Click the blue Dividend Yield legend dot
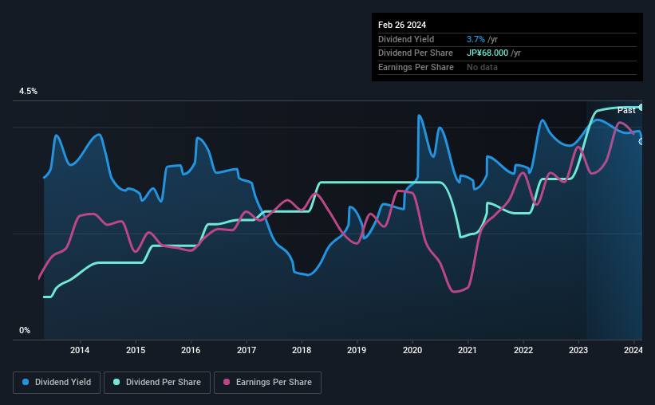Image resolution: width=655 pixels, height=405 pixels. coord(26,382)
